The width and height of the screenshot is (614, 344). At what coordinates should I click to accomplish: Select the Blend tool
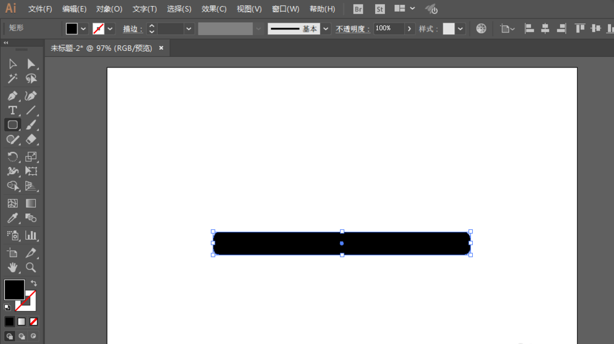coord(31,218)
